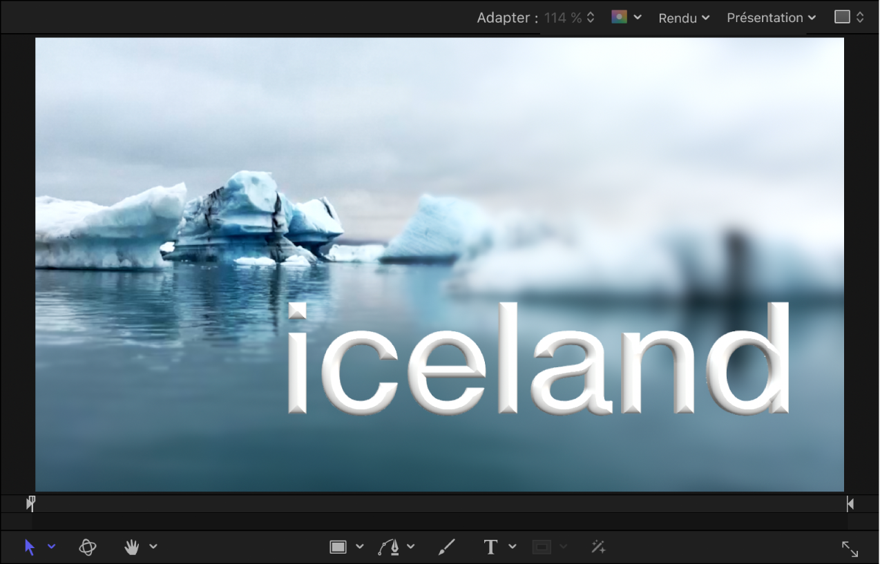The width and height of the screenshot is (880, 564).
Task: Toggle full-screen canvas with expand arrows
Action: 850,549
